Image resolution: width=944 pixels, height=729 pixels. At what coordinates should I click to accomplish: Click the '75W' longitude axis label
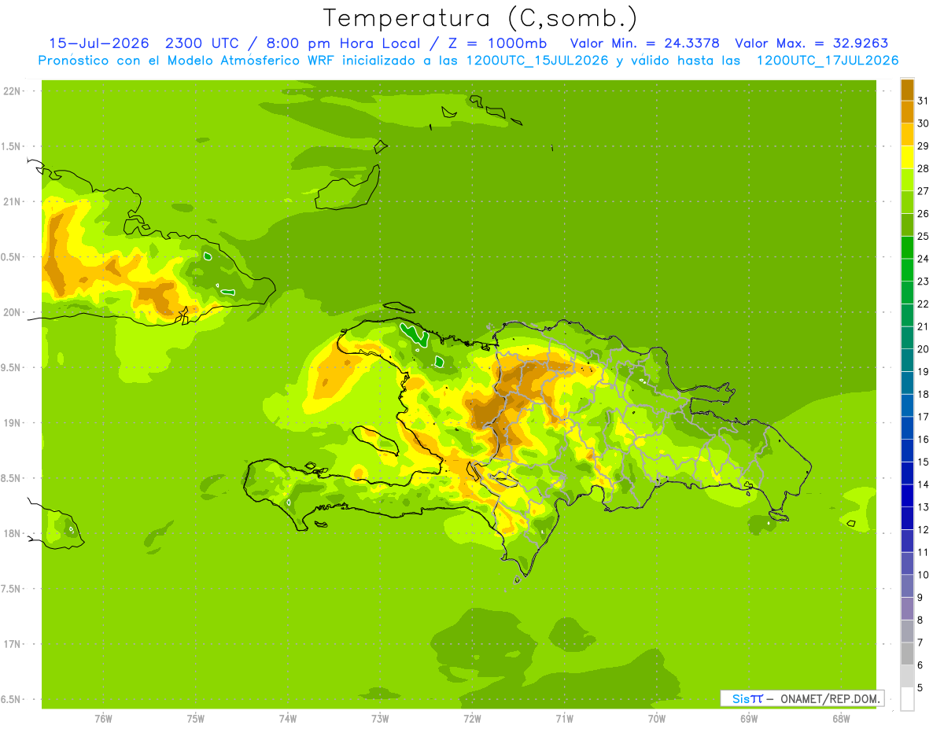pos(196,720)
